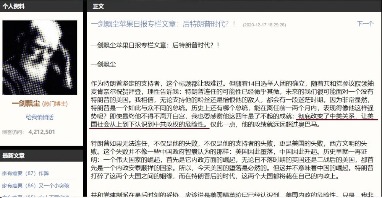382x198 pixels.
Task: Select the 热门博主 badge label
Action: (x=55, y=104)
